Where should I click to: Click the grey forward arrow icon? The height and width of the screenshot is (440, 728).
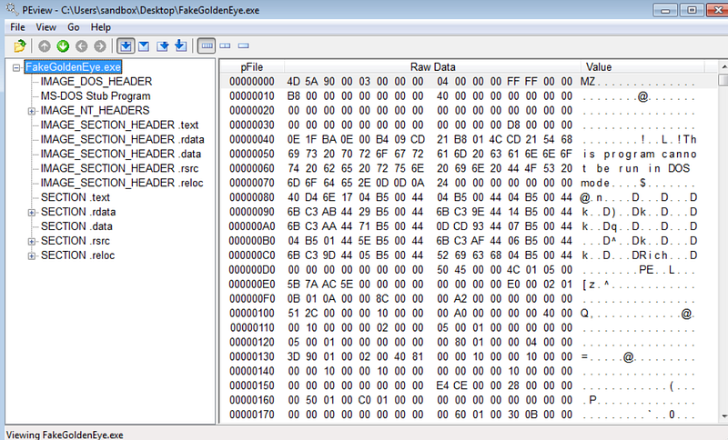click(100, 45)
